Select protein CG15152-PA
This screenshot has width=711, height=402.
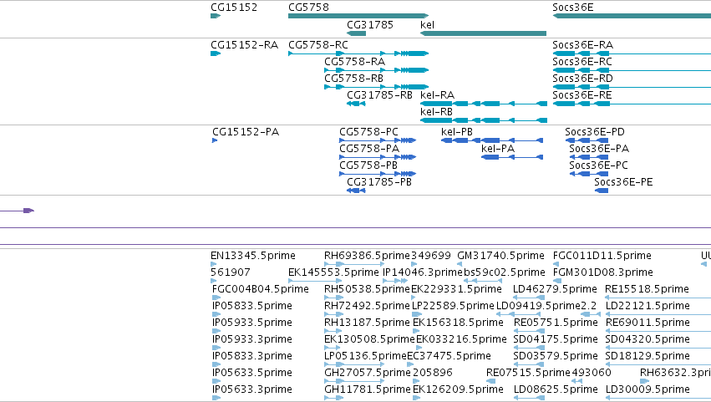[x=246, y=132]
